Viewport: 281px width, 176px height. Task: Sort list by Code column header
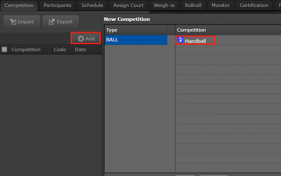tap(60, 50)
